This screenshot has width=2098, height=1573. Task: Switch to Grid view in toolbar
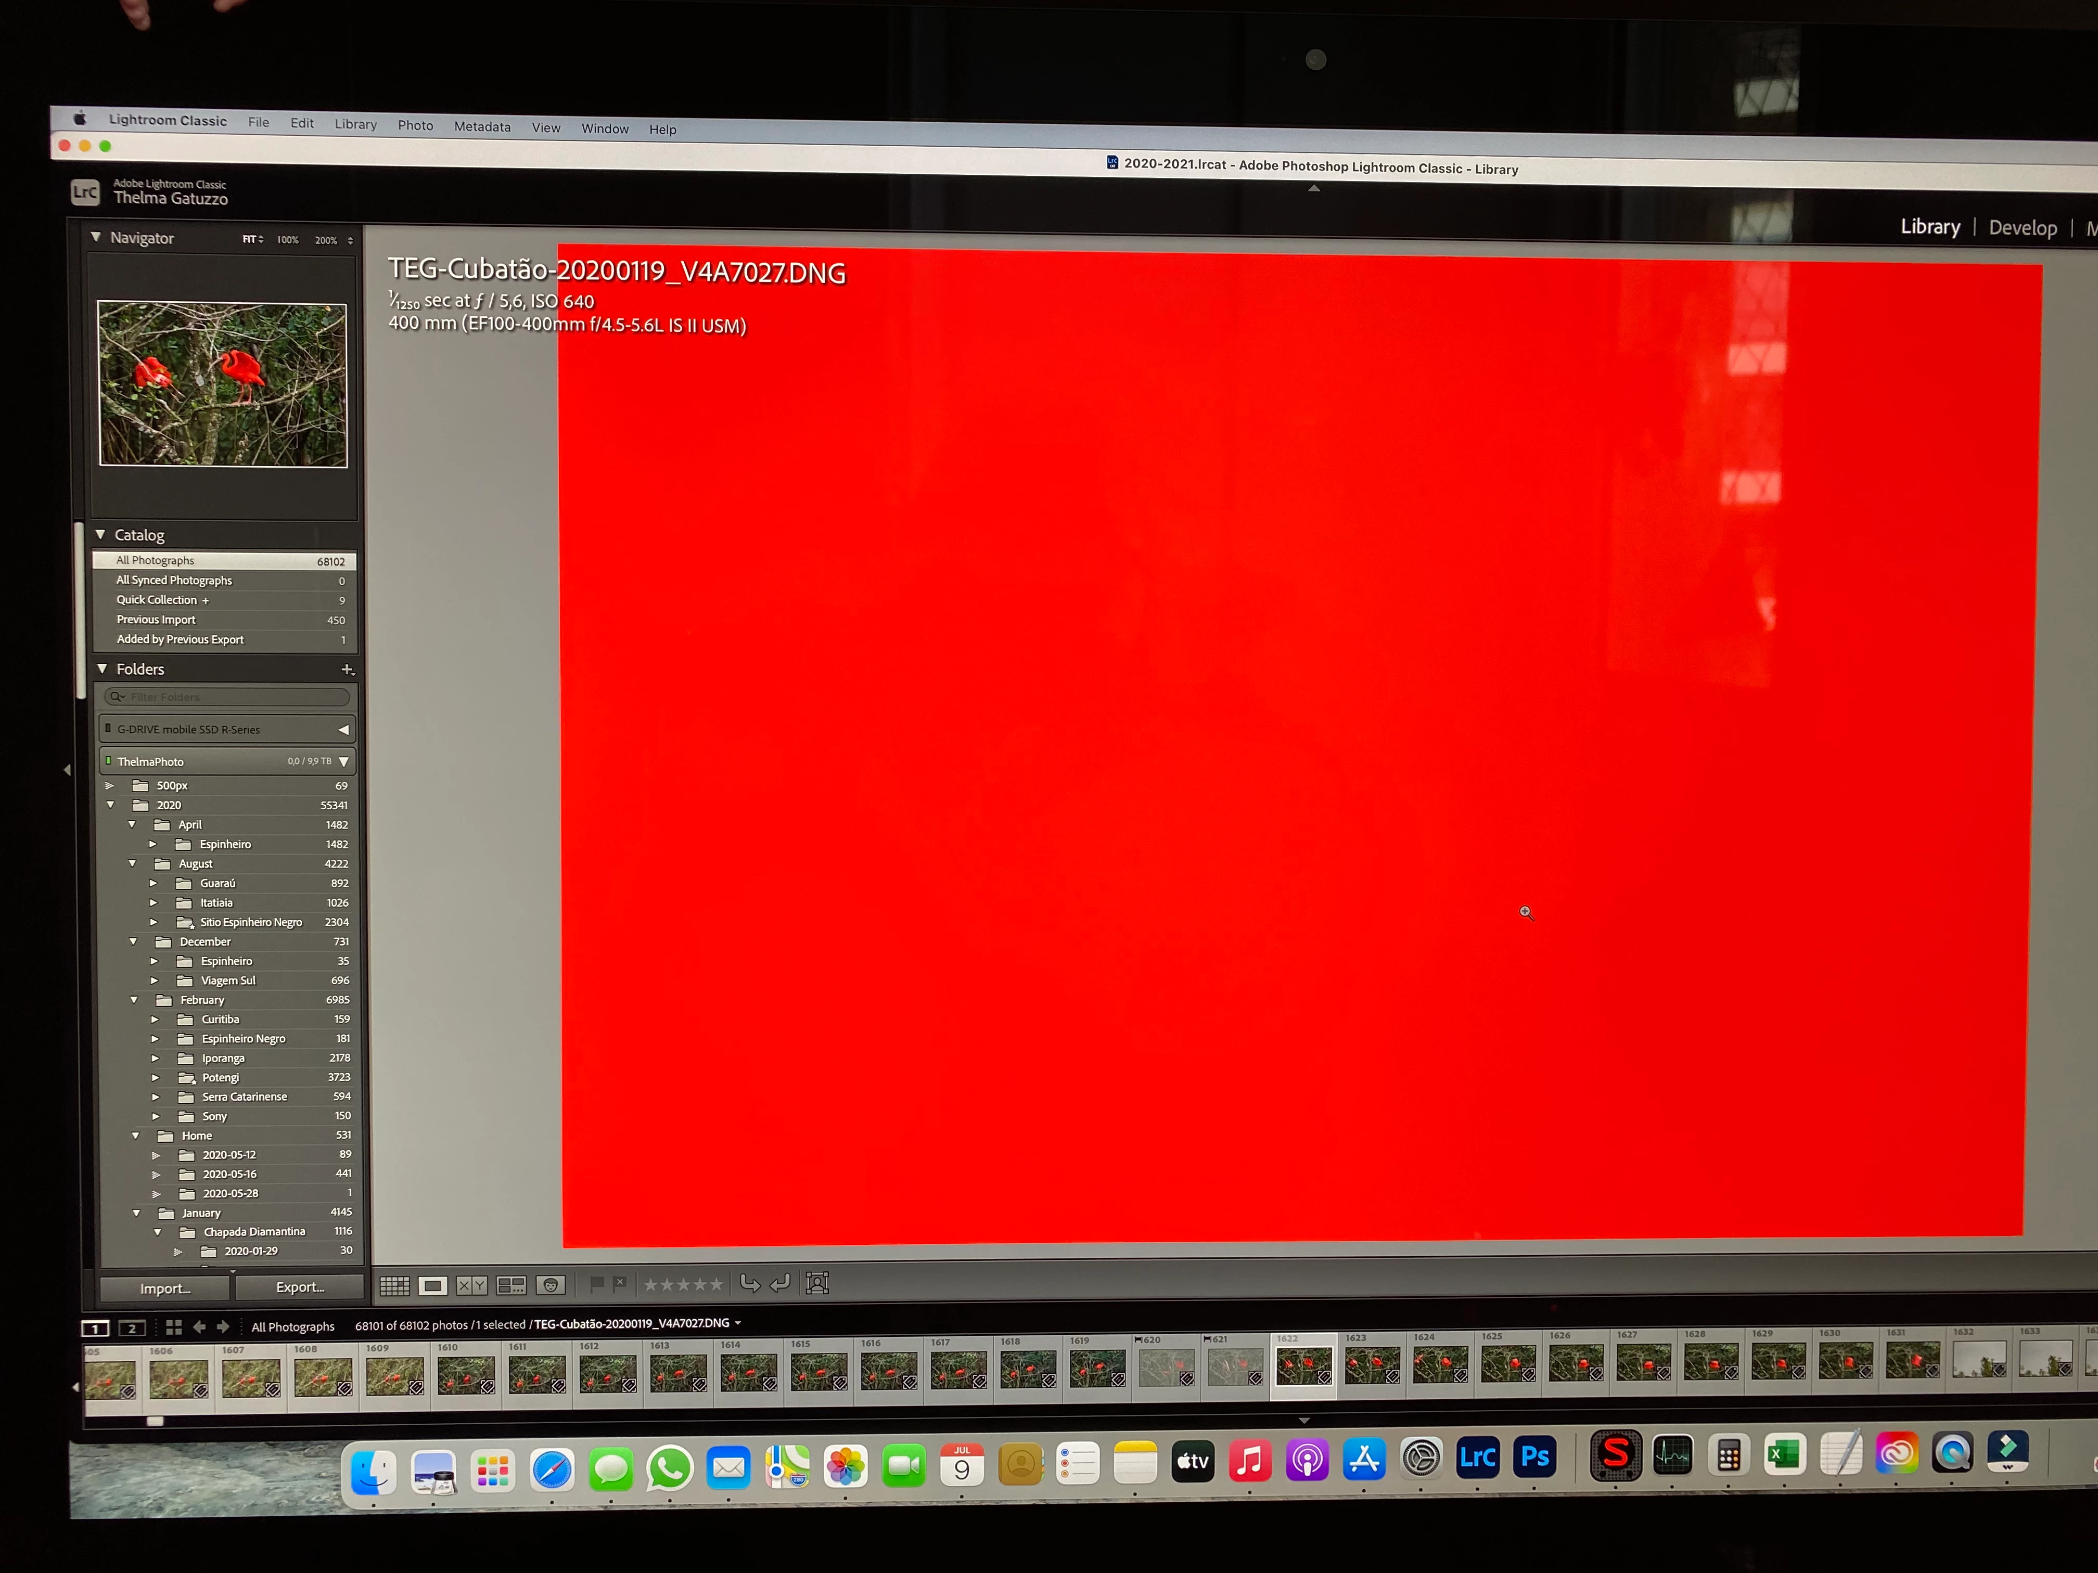click(394, 1286)
